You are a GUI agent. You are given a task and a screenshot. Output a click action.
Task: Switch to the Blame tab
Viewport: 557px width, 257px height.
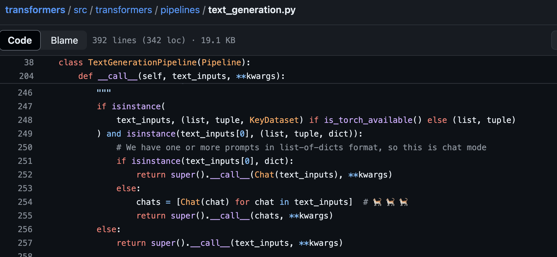(x=64, y=40)
